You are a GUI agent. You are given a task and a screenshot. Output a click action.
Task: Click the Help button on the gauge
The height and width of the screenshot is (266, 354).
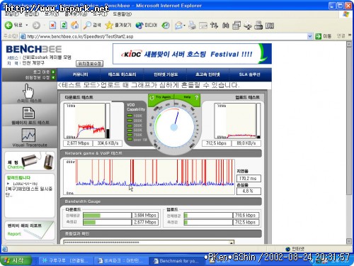[x=188, y=97]
